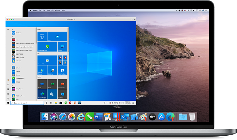
Task: Open the PowerPoint tile
Action: [63, 84]
